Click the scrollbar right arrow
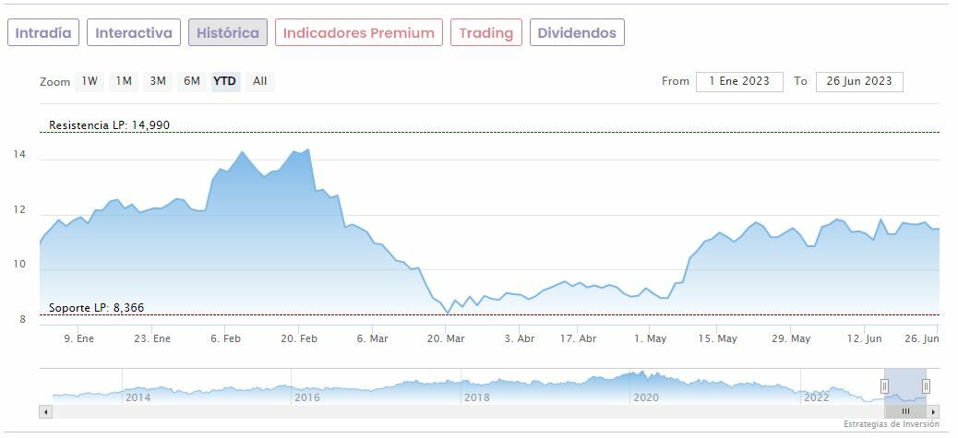Viewport: 958px width, 438px height. coord(934,411)
